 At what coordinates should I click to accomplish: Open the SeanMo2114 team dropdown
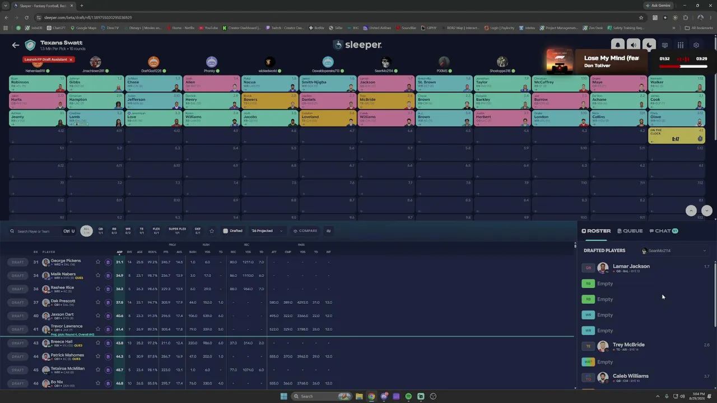pyautogui.click(x=674, y=251)
